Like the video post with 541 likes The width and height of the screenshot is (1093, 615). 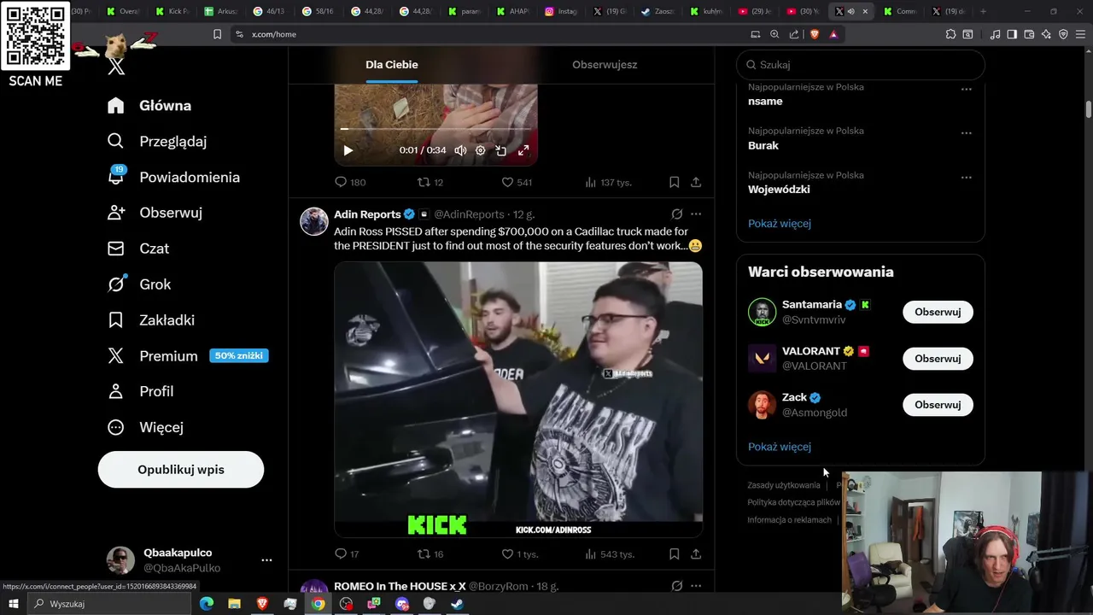tap(506, 182)
